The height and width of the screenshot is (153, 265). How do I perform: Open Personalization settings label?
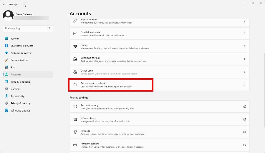19,60
